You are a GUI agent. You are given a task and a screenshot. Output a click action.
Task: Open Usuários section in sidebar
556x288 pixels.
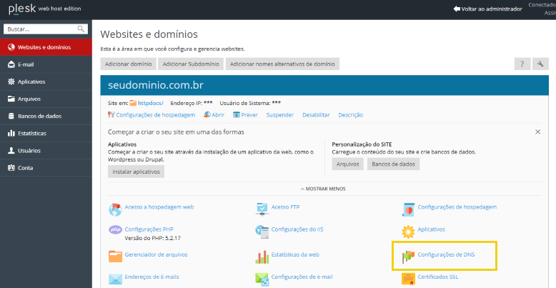(46, 150)
